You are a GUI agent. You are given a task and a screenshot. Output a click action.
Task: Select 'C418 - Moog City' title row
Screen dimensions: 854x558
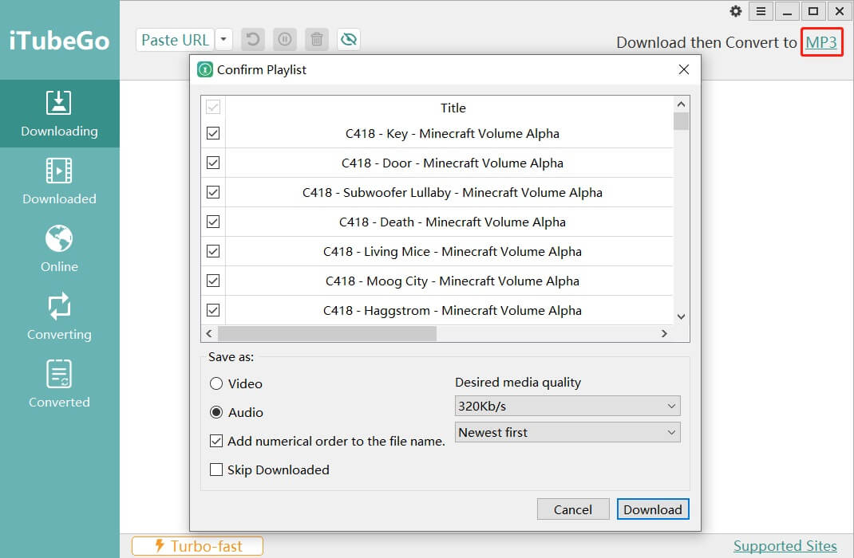tap(449, 281)
